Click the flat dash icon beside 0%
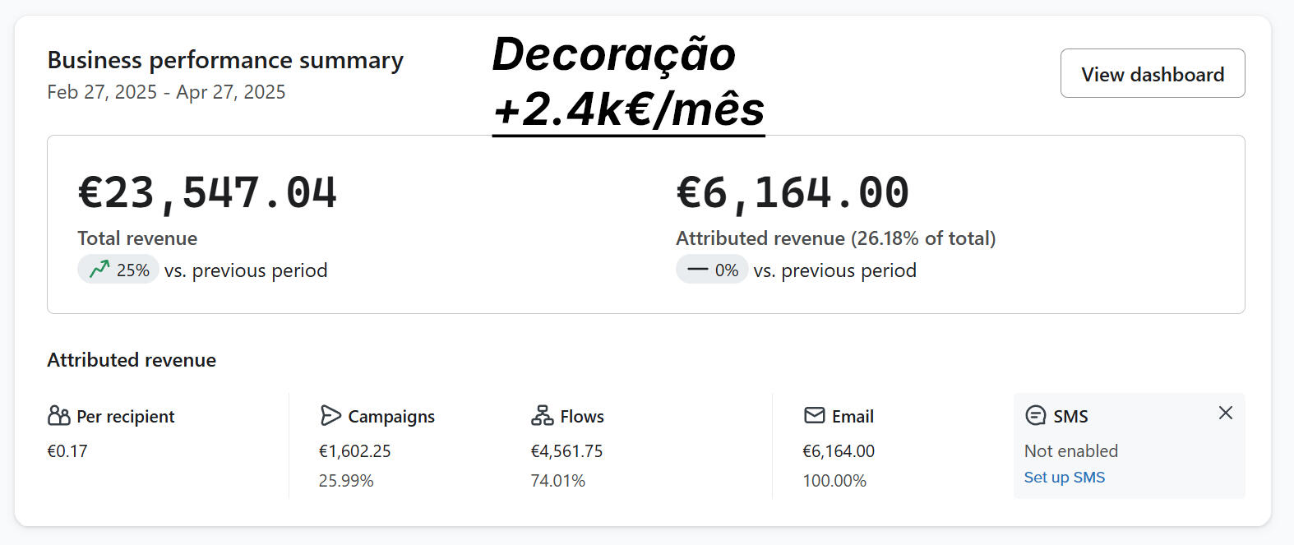Screen dimensions: 1294x545 point(697,270)
